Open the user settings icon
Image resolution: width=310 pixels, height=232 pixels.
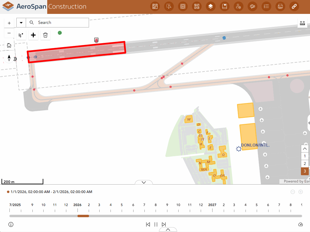click(x=239, y=6)
